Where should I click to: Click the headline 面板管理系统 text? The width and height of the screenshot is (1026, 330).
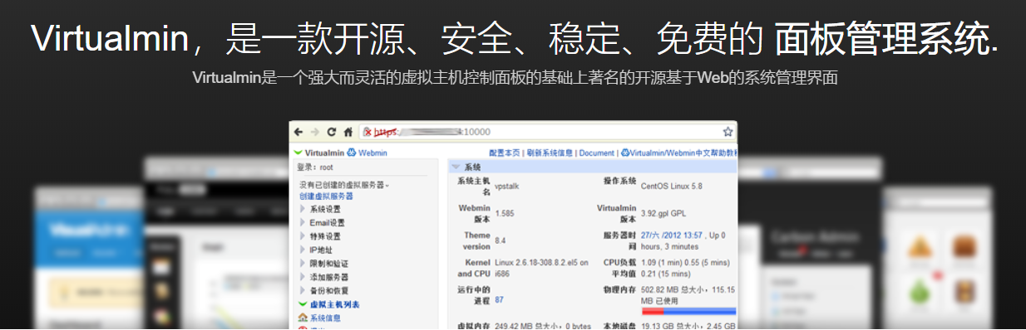click(x=882, y=39)
